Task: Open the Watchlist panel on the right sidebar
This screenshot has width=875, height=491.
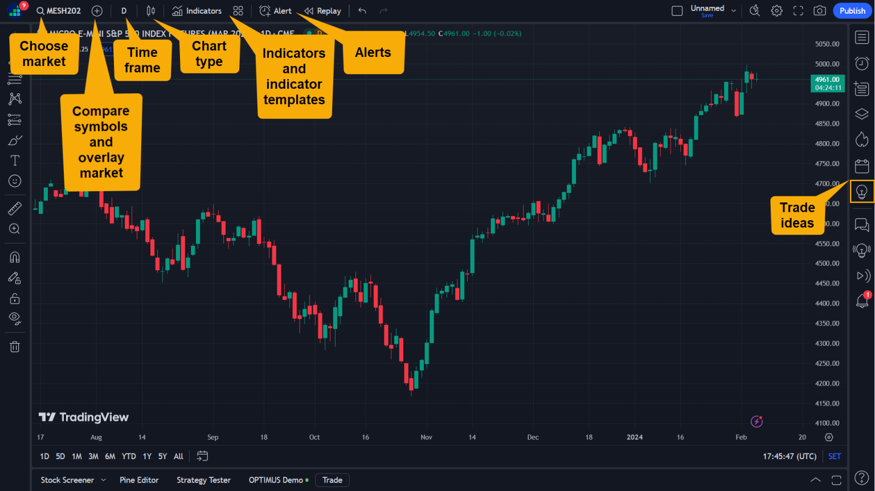Action: (861, 37)
